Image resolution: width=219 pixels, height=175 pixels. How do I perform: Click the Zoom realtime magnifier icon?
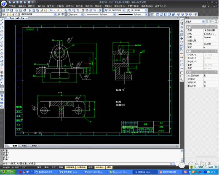point(69,10)
